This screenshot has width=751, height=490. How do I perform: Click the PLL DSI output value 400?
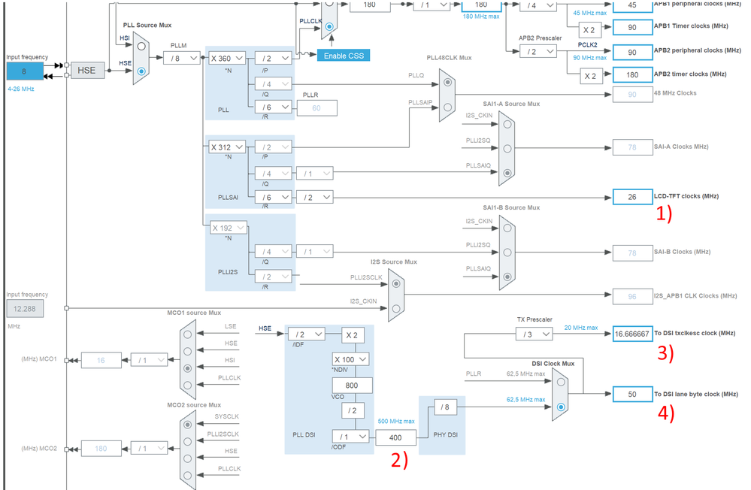coord(395,437)
